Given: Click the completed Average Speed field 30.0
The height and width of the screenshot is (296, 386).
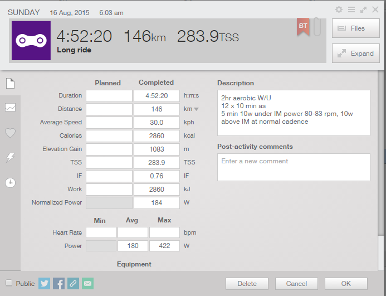Looking at the screenshot, I should coord(157,123).
